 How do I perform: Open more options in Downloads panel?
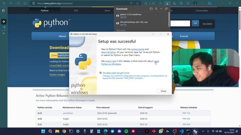coord(161,9)
